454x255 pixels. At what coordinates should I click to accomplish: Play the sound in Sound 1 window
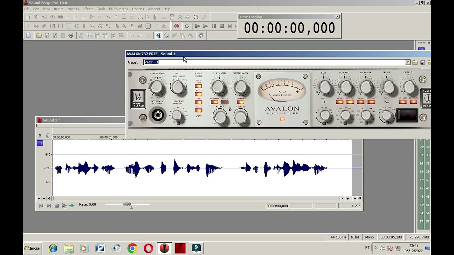pos(64,206)
